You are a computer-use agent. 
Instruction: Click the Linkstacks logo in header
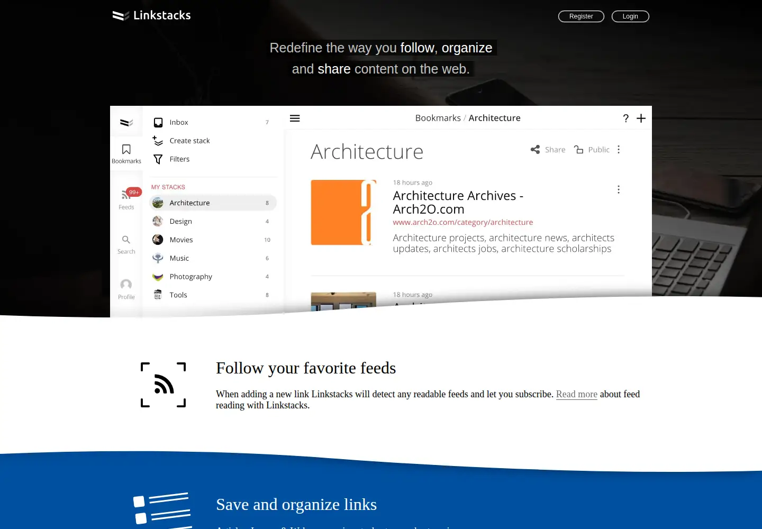[151, 15]
